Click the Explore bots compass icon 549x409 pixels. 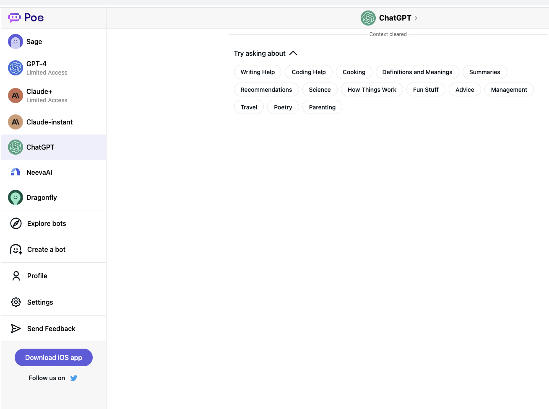pos(16,223)
